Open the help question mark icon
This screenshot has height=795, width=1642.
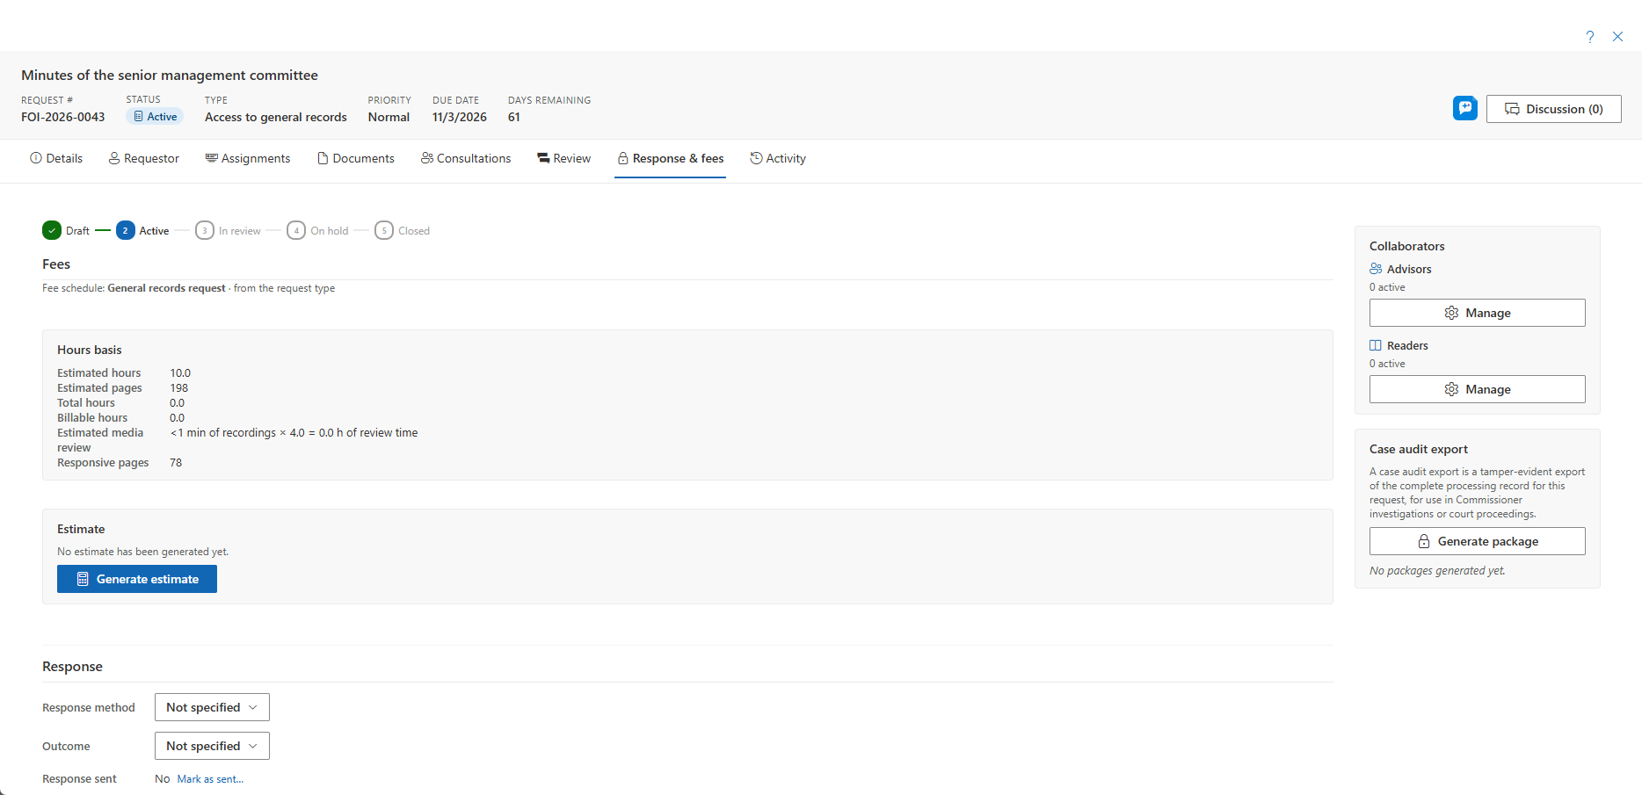[1590, 36]
